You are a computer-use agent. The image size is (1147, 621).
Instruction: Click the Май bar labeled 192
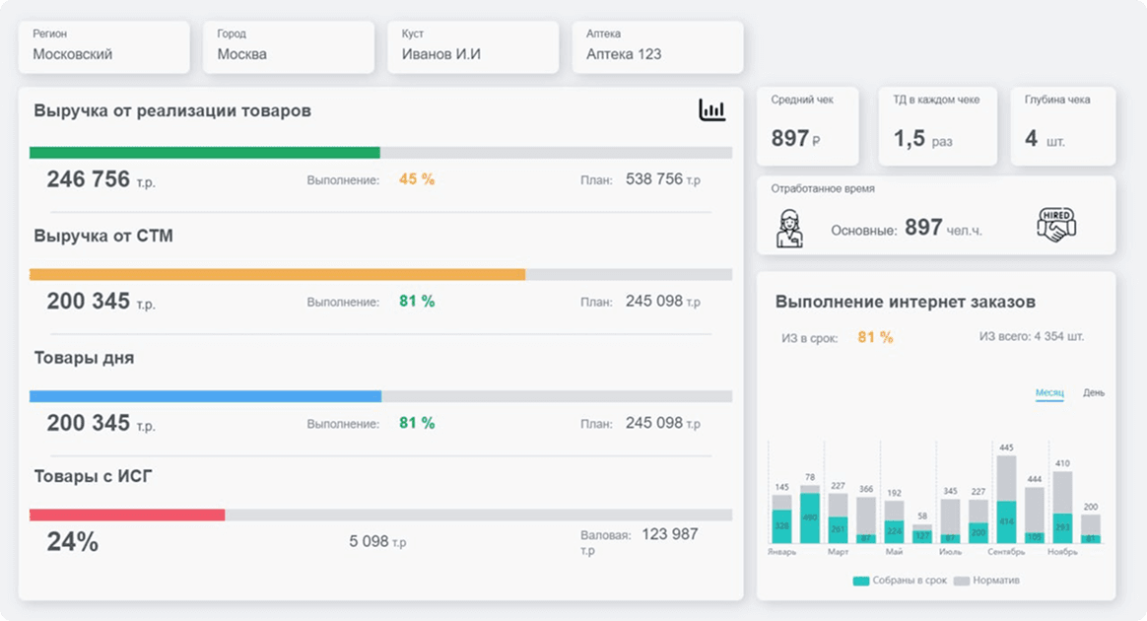point(894,522)
